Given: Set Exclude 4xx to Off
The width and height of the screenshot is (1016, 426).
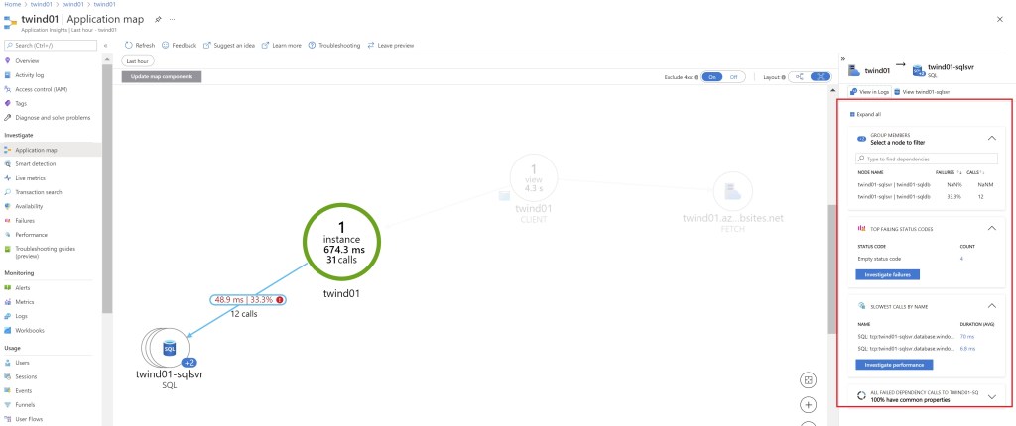Looking at the screenshot, I should click(734, 76).
